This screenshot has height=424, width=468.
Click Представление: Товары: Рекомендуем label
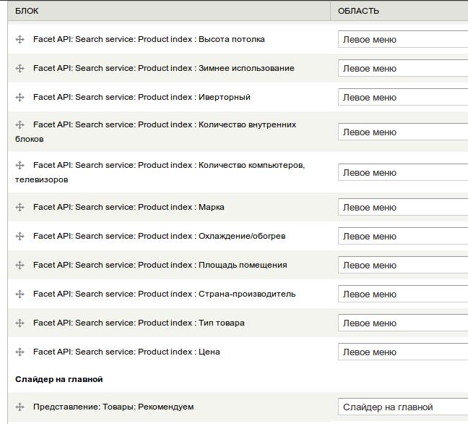113,407
